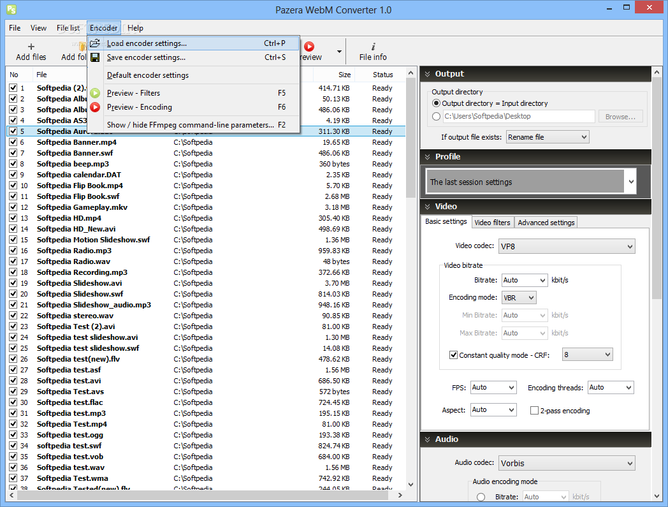Sort the list by Size column header
Screen dimensions: 668x507
333,75
